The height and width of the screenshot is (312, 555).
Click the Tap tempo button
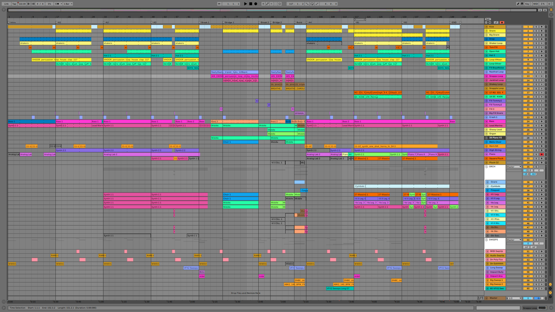click(14, 4)
